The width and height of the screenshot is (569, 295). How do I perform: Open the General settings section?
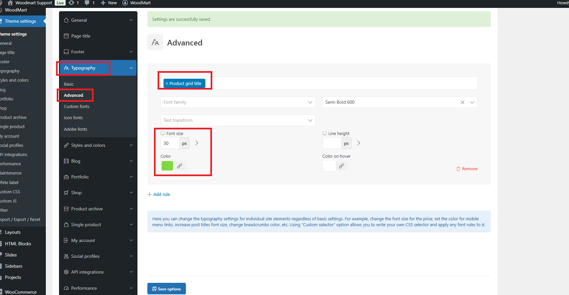(98, 20)
